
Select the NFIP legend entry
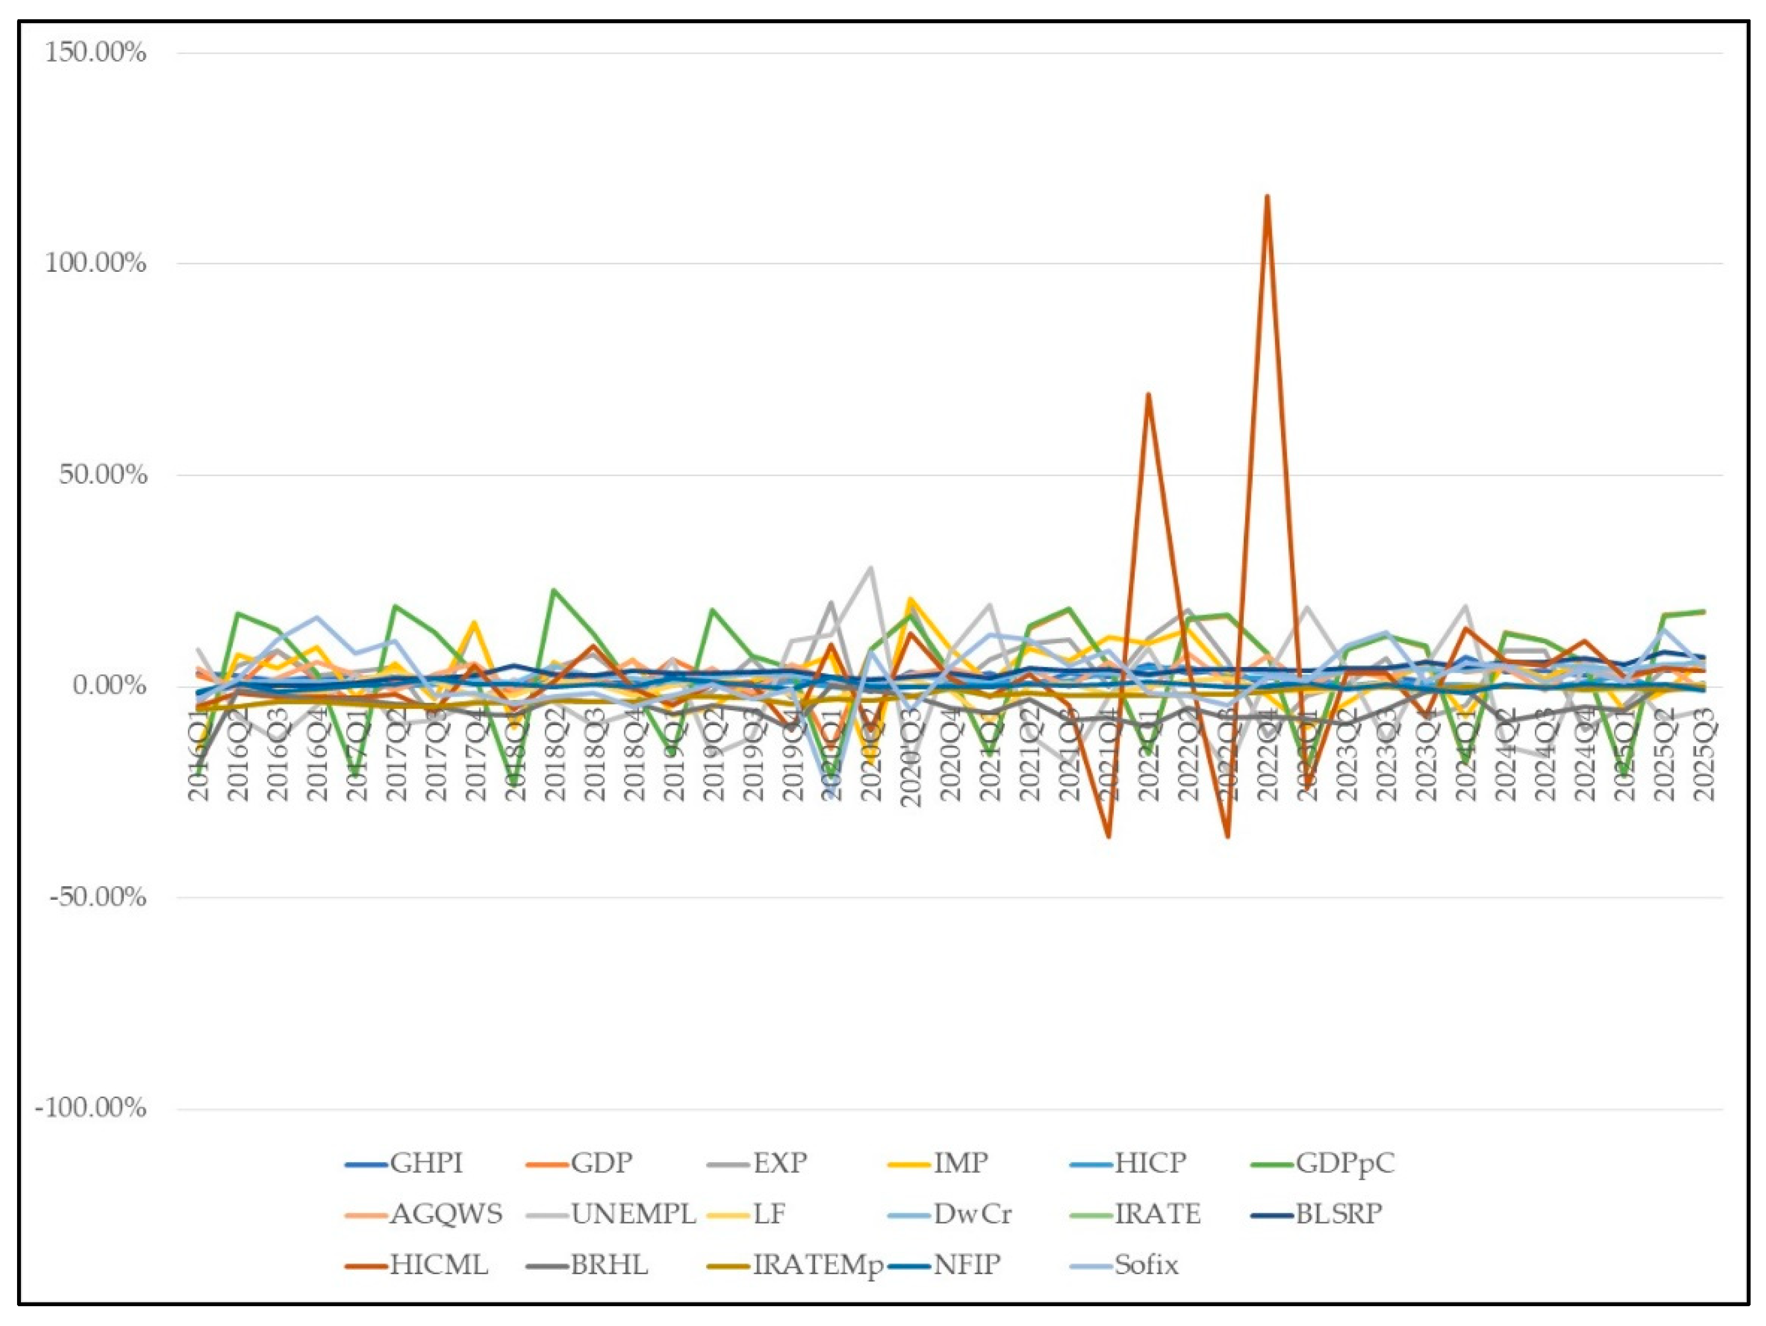pos(967,1265)
